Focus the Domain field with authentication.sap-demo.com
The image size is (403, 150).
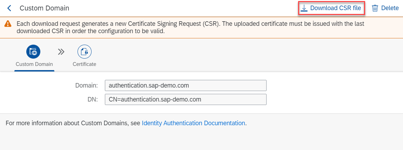[x=186, y=85]
